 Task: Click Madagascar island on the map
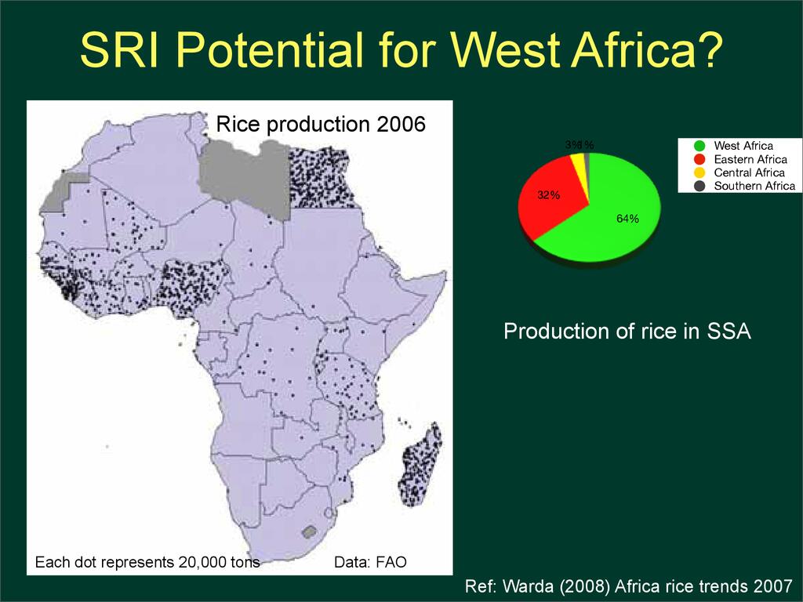420,465
